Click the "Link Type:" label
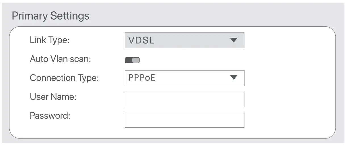This screenshot has width=345, height=145. (x=50, y=40)
